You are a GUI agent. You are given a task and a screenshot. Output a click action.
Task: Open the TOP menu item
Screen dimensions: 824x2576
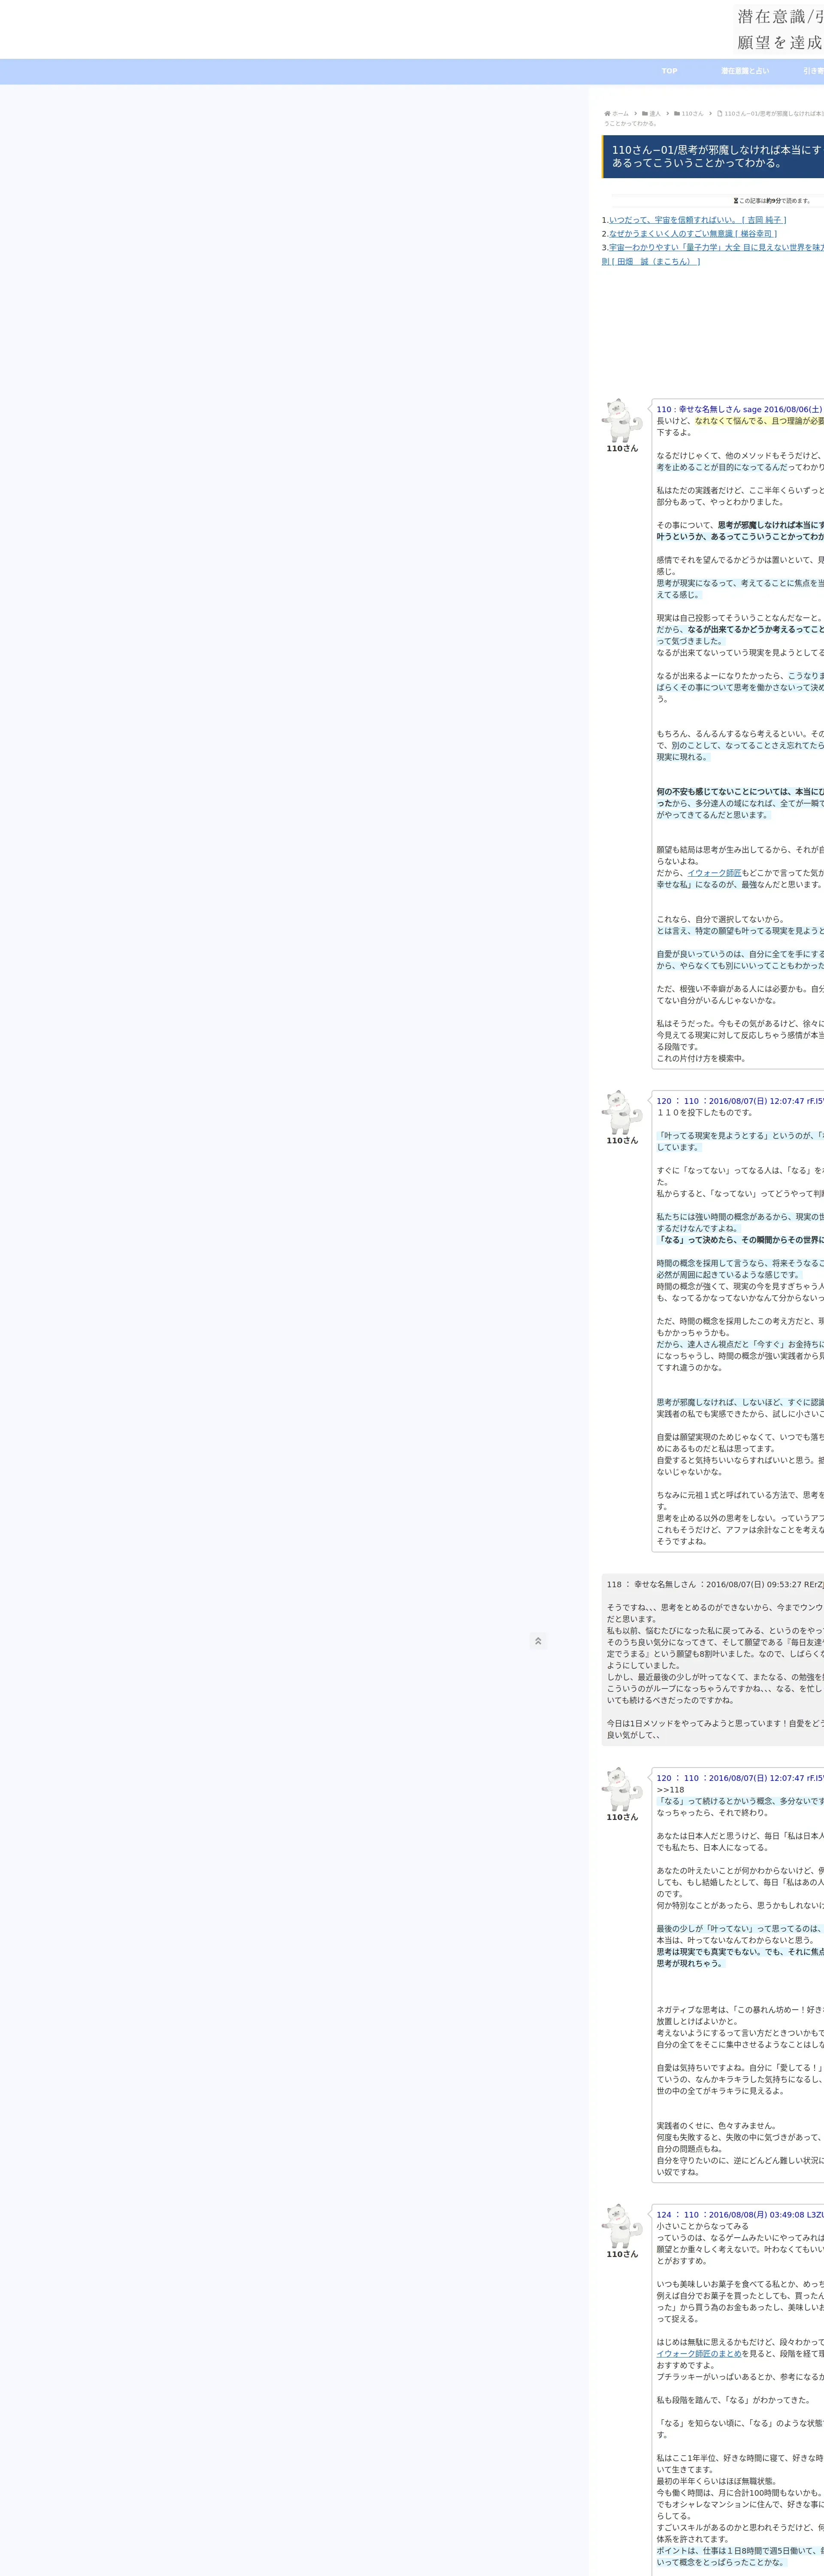669,71
